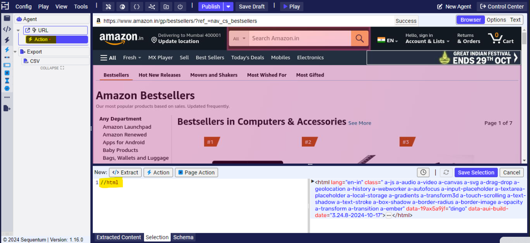This screenshot has height=243, width=530.
Task: Click the Amazon search magnifier button
Action: (x=359, y=38)
